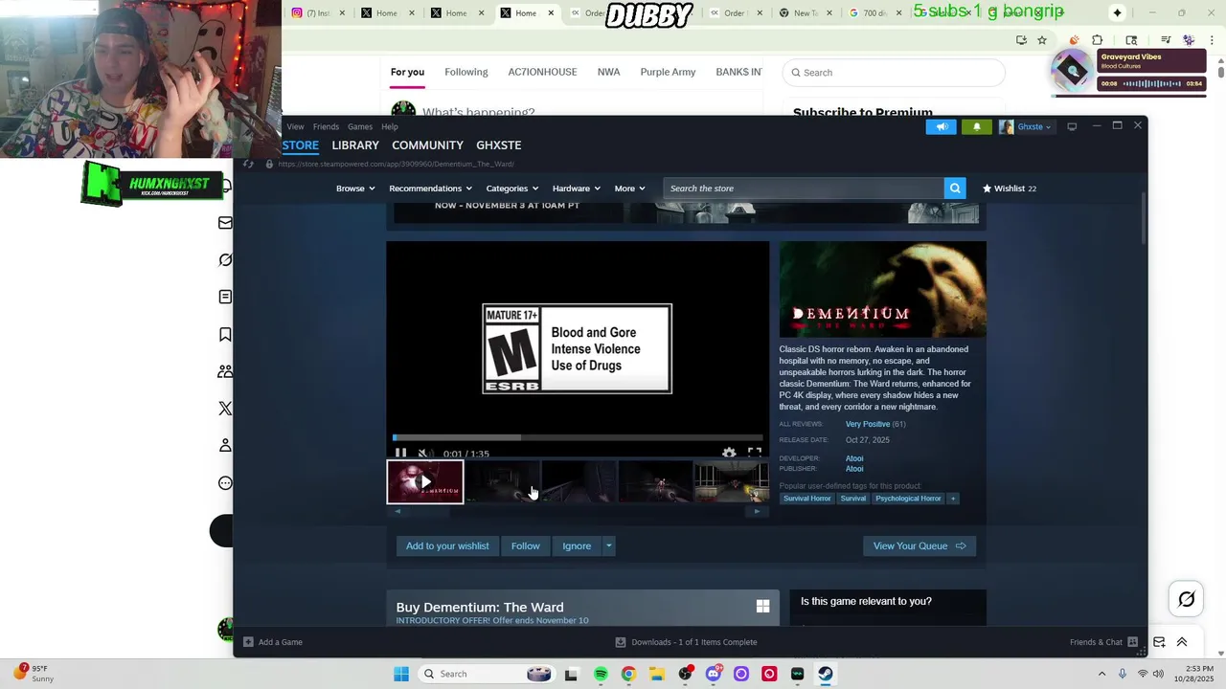
Task: Unmute the trailer via speaker icon
Action: (x=424, y=453)
